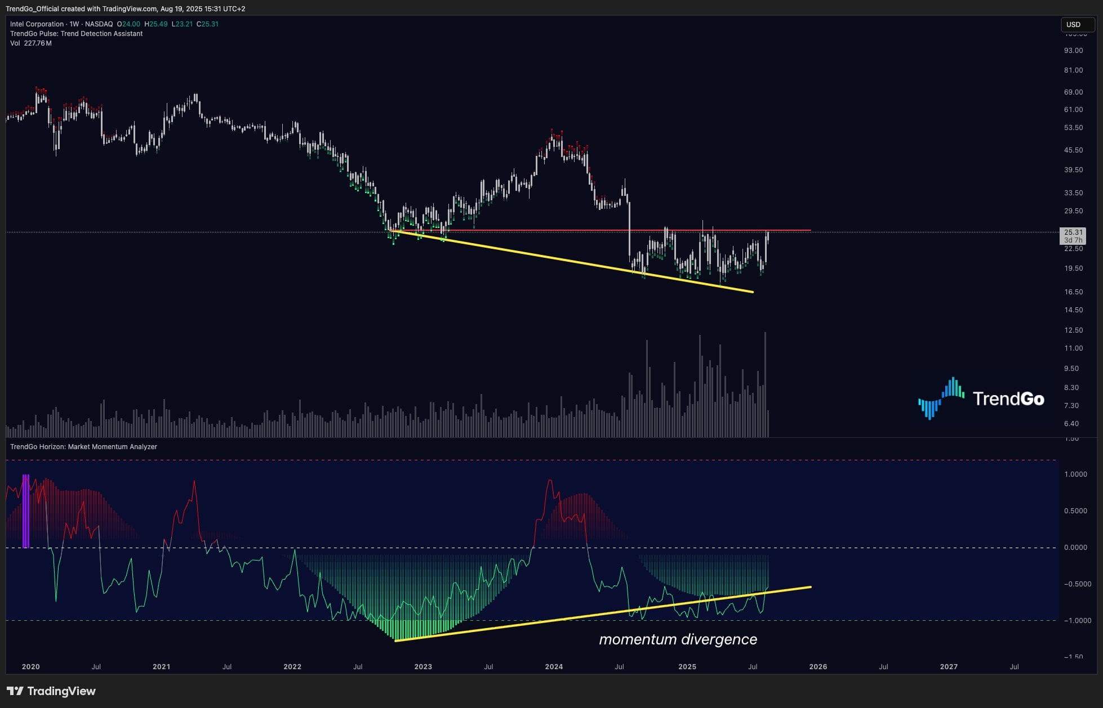Click the TrendGo waveform logo icon
This screenshot has width=1103, height=708.
coord(941,398)
